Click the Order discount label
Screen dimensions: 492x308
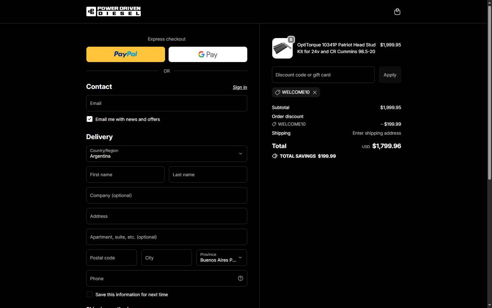[288, 116]
